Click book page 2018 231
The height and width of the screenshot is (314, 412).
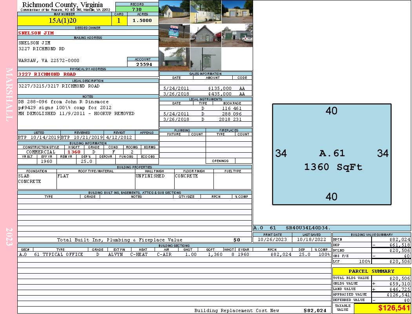click(x=230, y=119)
